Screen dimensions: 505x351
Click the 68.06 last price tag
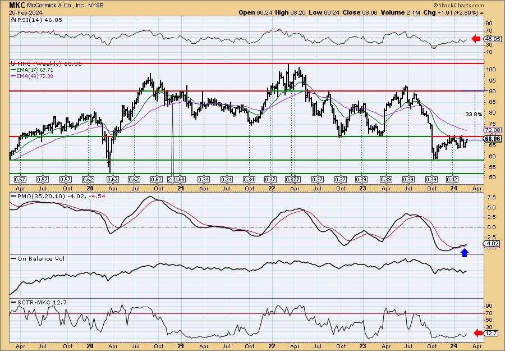(x=493, y=139)
